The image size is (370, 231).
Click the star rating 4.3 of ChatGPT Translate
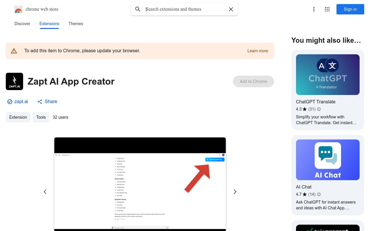point(301,109)
